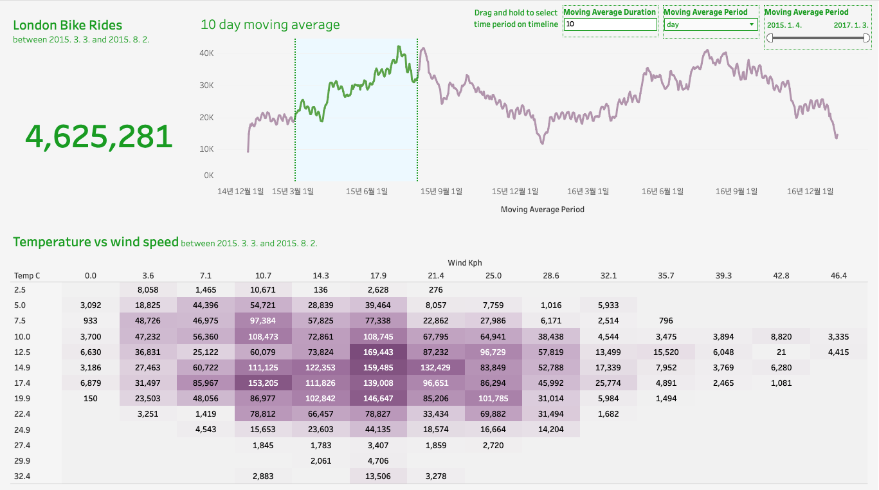Click the slider start date 2015. 1. 4.
Viewport: 879px width, 490px height.
point(784,25)
